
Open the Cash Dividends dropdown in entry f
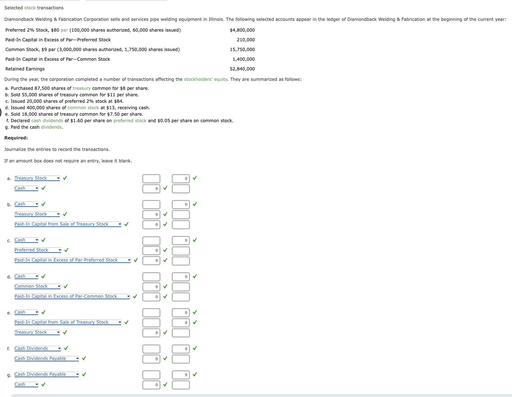click(x=38, y=348)
